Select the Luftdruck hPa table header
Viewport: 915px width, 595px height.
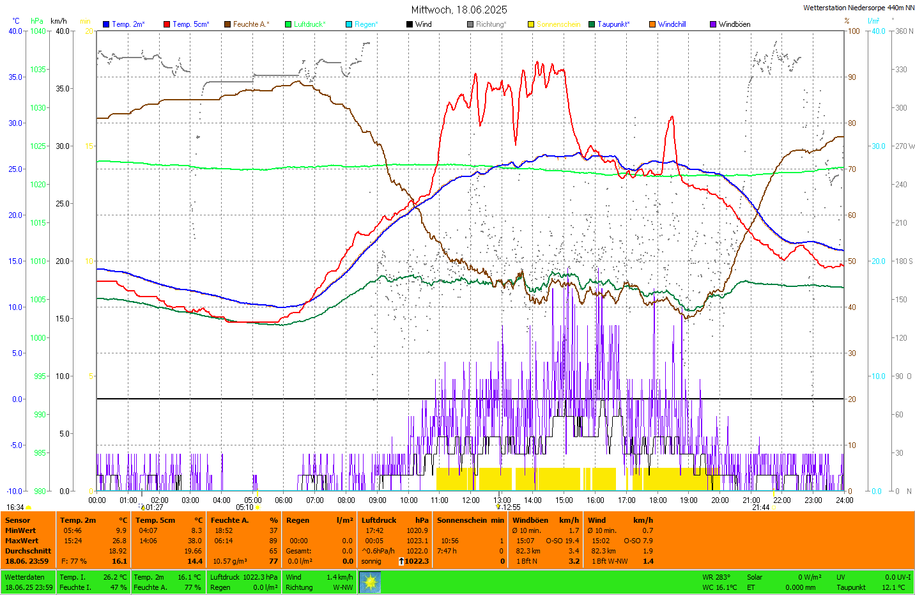point(394,520)
